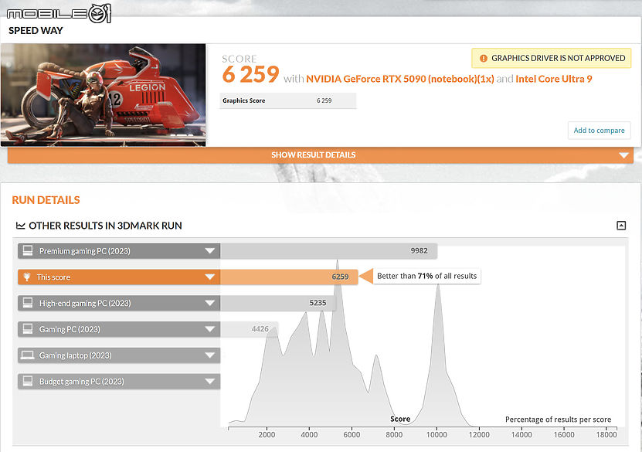Image resolution: width=642 pixels, height=452 pixels.
Task: Click the Gaming PC 4426 score bar
Action: tap(250, 329)
